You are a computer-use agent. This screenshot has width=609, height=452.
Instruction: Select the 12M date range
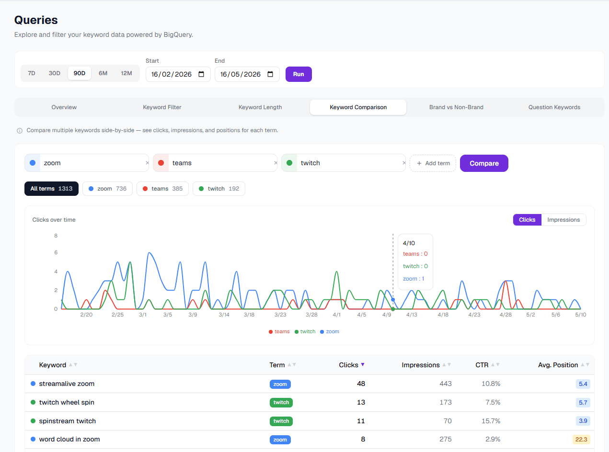click(126, 73)
